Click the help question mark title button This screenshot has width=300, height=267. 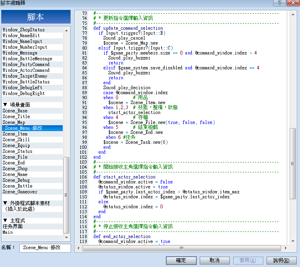279,2
